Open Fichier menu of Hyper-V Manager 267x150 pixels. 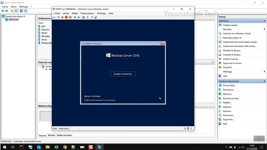pyautogui.click(x=5, y=7)
